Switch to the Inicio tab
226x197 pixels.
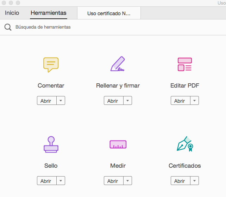tap(12, 13)
